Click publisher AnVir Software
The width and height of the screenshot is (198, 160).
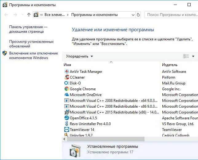[174, 71]
